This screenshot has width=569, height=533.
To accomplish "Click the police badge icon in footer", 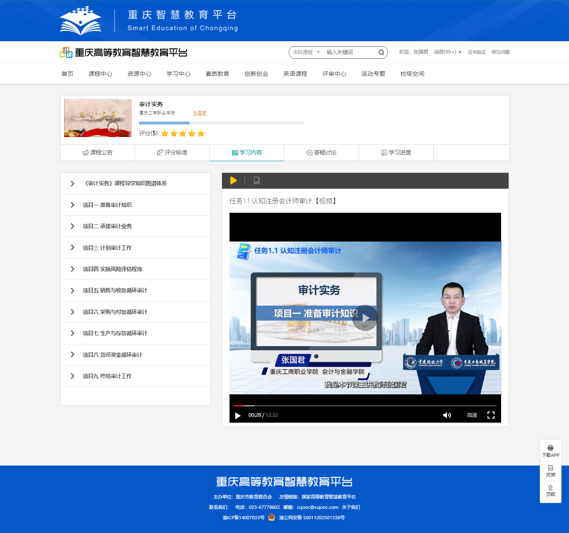I will (x=272, y=517).
